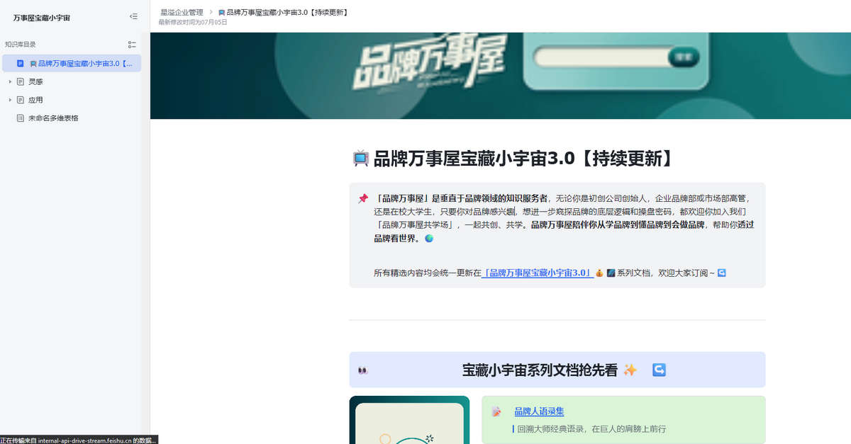
Task: Click the blue arrow icon after 宝藏小宇宙系列文档抢先看
Action: click(x=659, y=370)
